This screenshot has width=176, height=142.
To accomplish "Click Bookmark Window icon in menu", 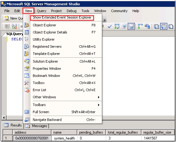I will coord(27,76).
